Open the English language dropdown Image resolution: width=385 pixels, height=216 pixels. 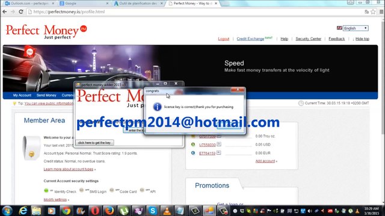pos(356,28)
